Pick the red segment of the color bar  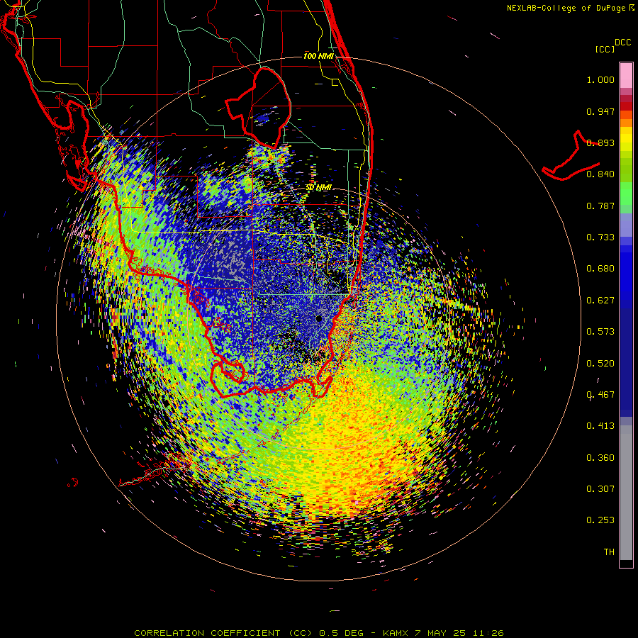click(626, 106)
